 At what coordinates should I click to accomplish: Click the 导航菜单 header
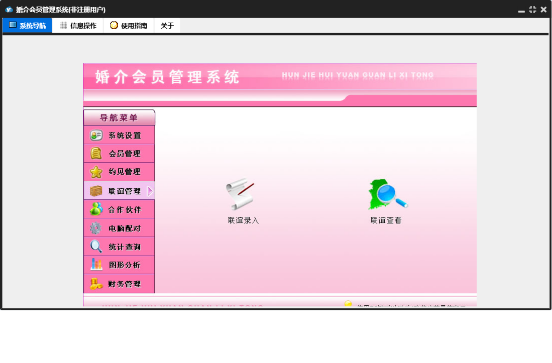pyautogui.click(x=119, y=117)
